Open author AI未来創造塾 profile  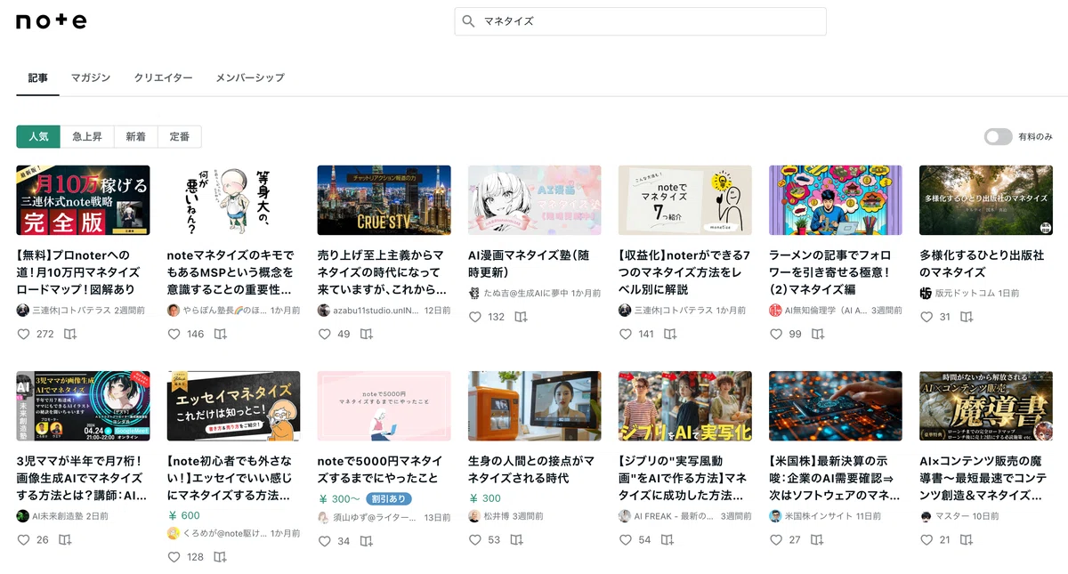click(x=59, y=516)
